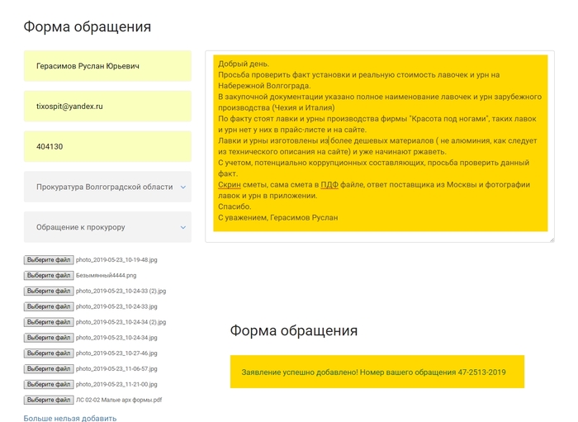Click the 'С уважением, Герасимов Руслан' line
This screenshot has width=578, height=422.
(x=278, y=217)
